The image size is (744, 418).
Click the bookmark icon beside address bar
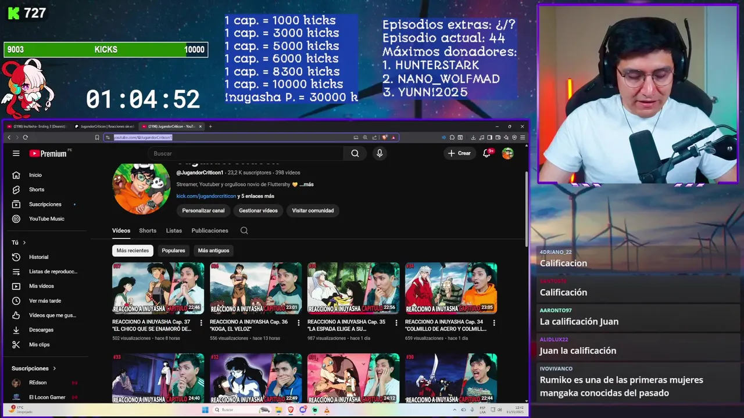(x=97, y=137)
